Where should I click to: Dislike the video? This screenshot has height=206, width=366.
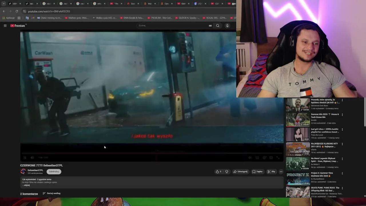[227, 172]
